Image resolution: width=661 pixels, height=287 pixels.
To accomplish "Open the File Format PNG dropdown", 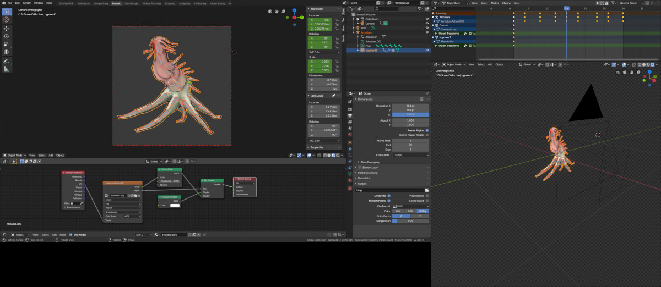I will click(x=409, y=206).
